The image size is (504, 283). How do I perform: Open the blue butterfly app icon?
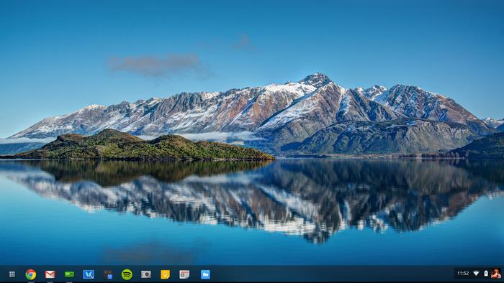click(x=89, y=274)
